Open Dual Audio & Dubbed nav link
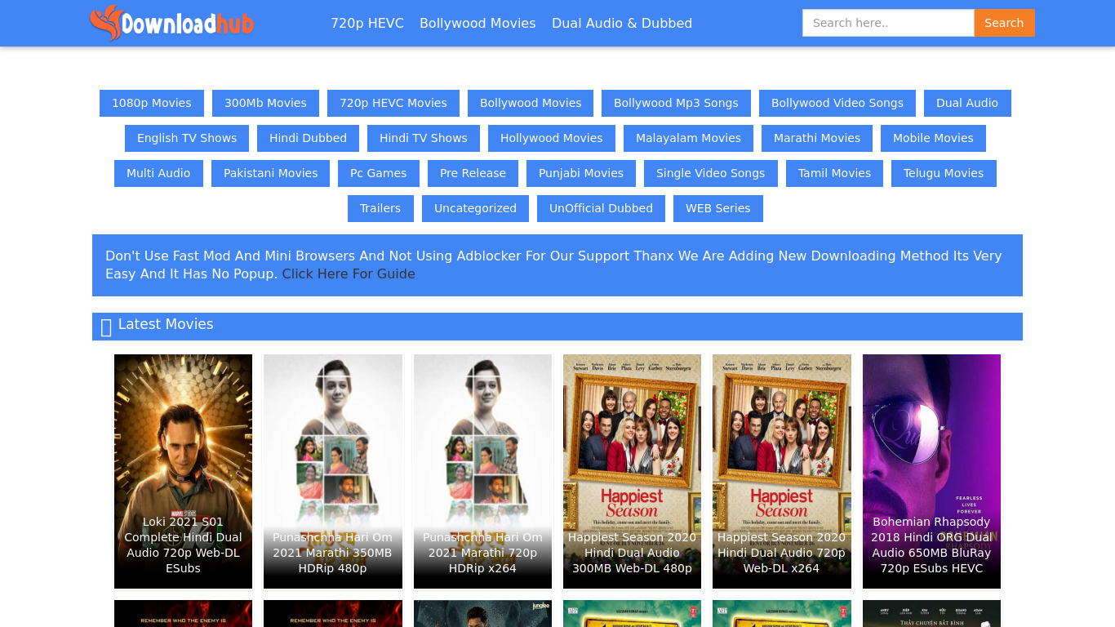 [622, 23]
